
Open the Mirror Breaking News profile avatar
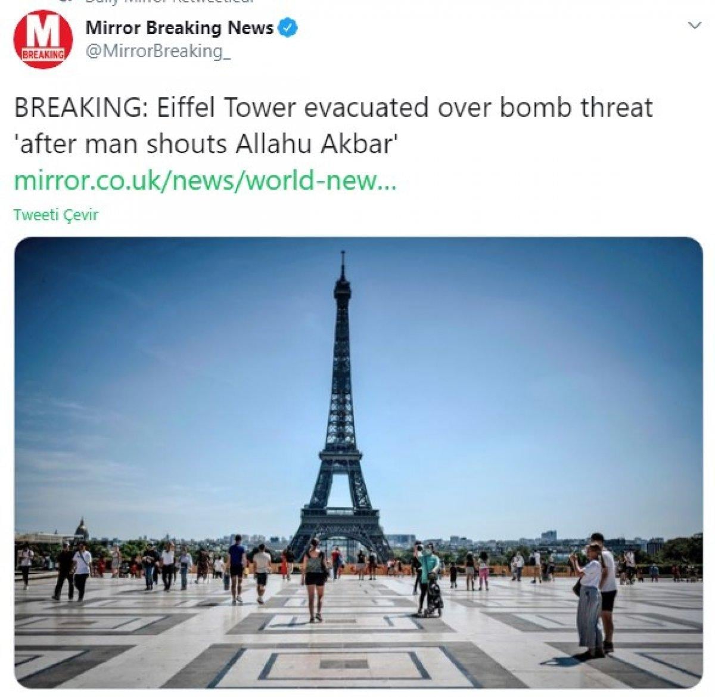point(43,39)
